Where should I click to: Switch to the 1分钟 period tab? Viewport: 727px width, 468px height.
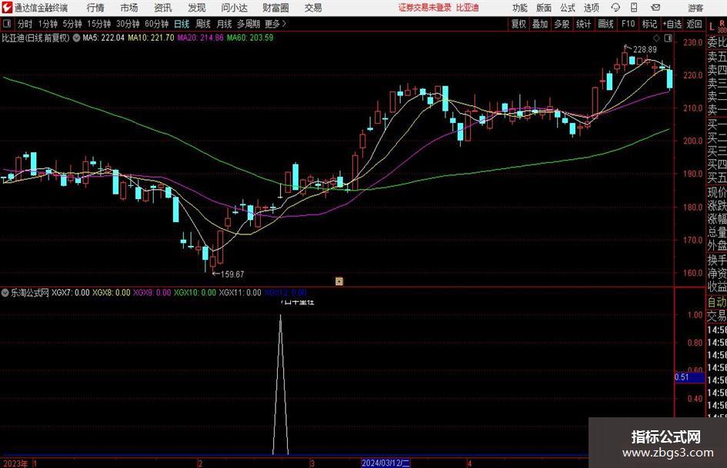coord(48,24)
